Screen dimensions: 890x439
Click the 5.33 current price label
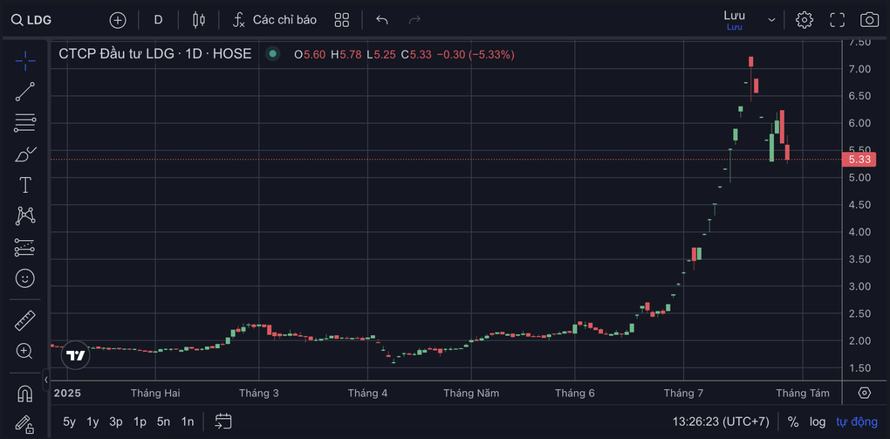coord(859,160)
